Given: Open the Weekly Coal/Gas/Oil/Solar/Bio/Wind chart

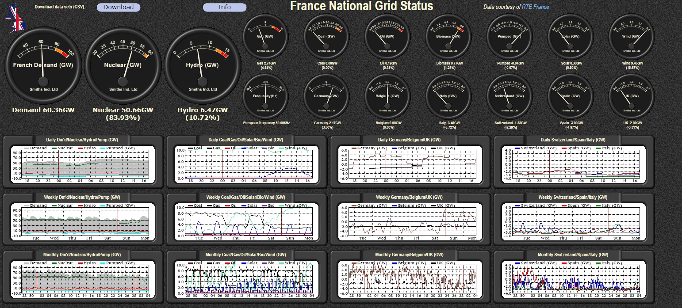Looking at the screenshot, I should (x=247, y=221).
